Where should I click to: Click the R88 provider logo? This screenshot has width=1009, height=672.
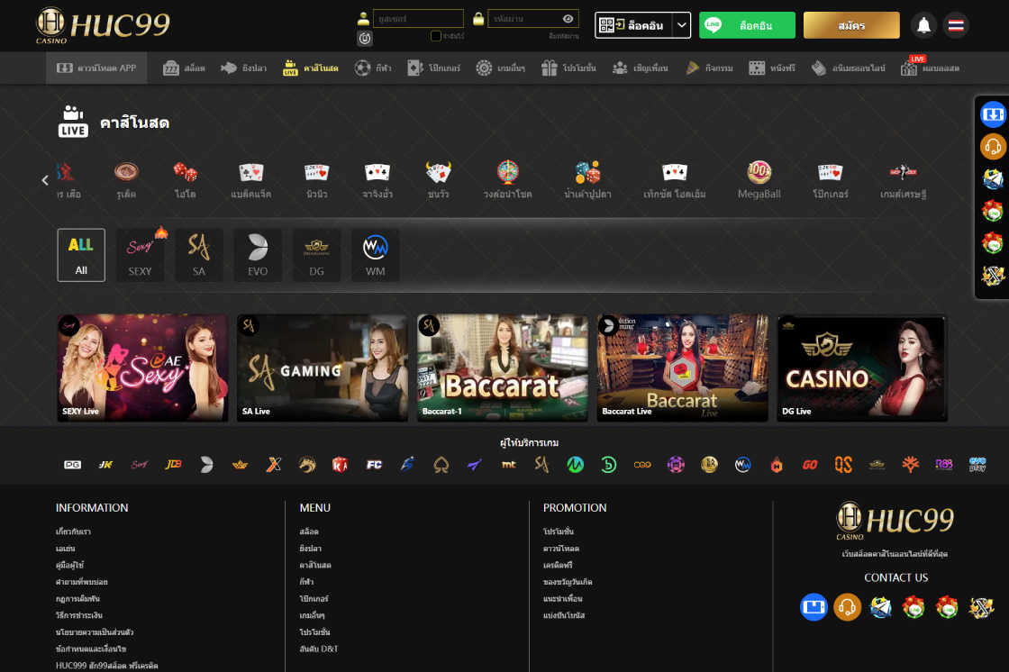click(x=944, y=465)
